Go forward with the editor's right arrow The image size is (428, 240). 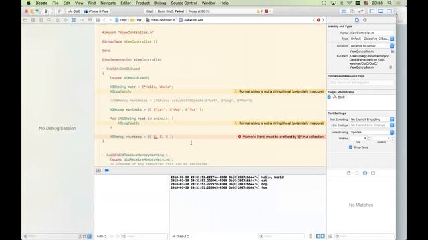(x=110, y=20)
